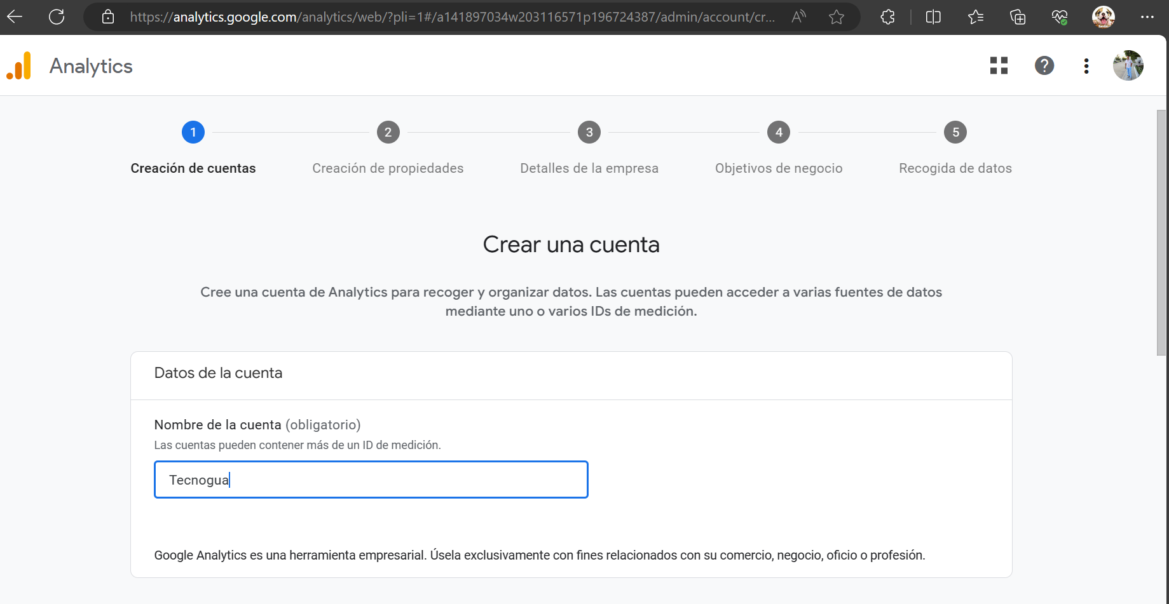View site info via the lock icon

[x=108, y=17]
